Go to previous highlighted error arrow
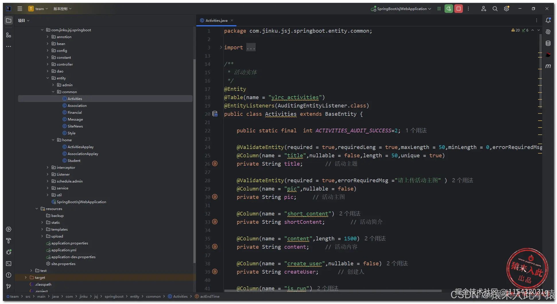Viewport: 557px width, 304px height. click(x=533, y=30)
